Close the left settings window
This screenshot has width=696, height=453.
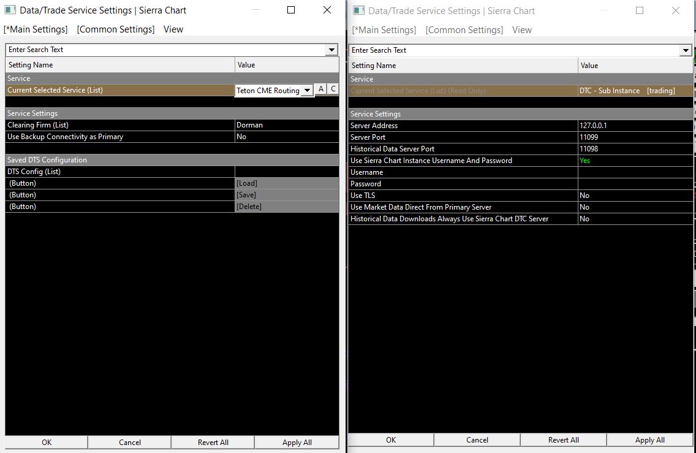click(x=327, y=10)
